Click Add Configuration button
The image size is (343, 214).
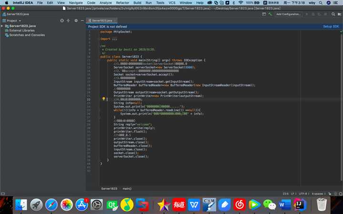[288, 14]
